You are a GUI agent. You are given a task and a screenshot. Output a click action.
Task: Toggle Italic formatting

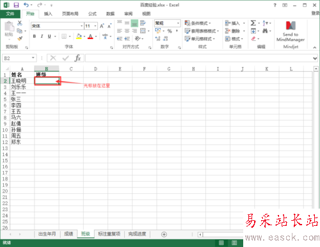42,36
